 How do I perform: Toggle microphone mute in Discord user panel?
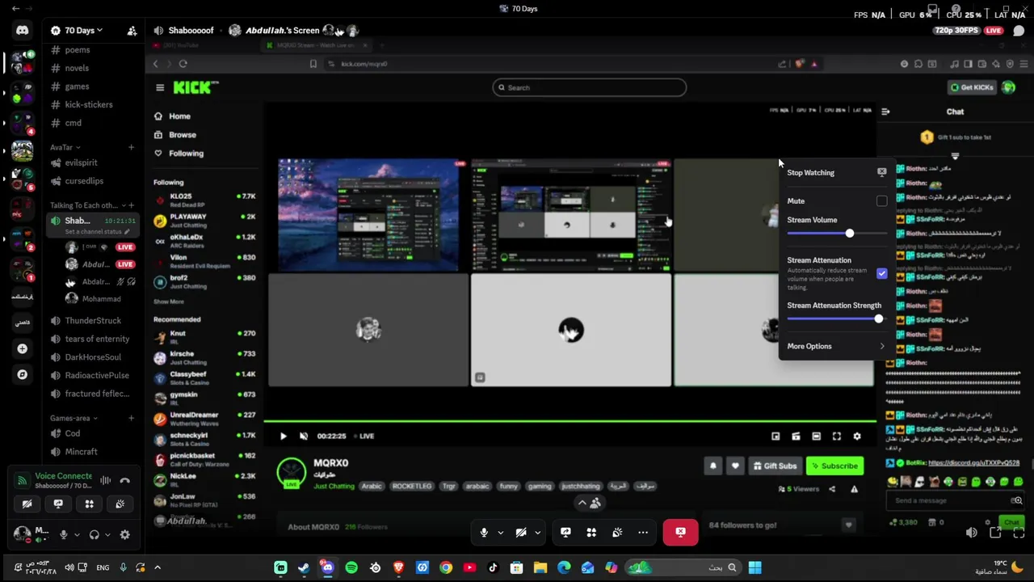[63, 534]
